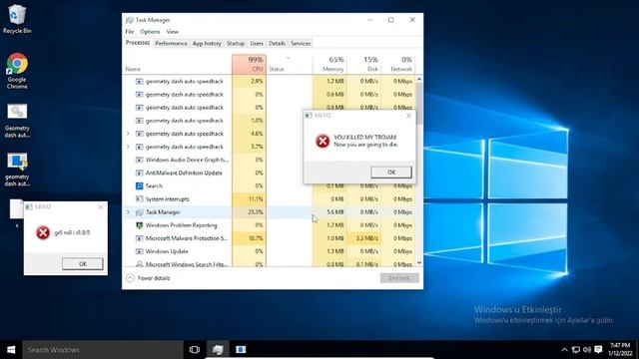
Task: Switch to the Startup tab
Action: click(x=236, y=43)
